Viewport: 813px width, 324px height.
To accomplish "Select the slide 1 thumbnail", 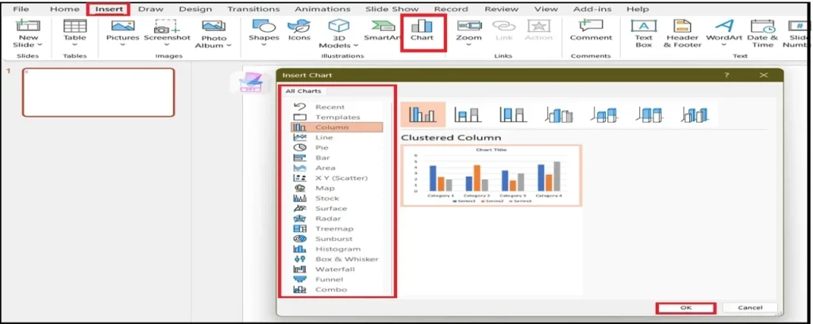I will (x=98, y=92).
